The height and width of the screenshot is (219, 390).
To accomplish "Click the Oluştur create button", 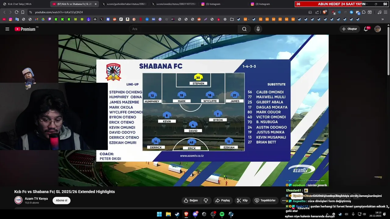I will (349, 29).
